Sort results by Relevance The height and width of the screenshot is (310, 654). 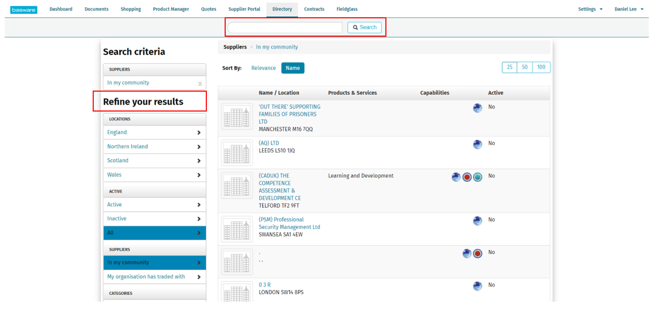click(x=263, y=68)
